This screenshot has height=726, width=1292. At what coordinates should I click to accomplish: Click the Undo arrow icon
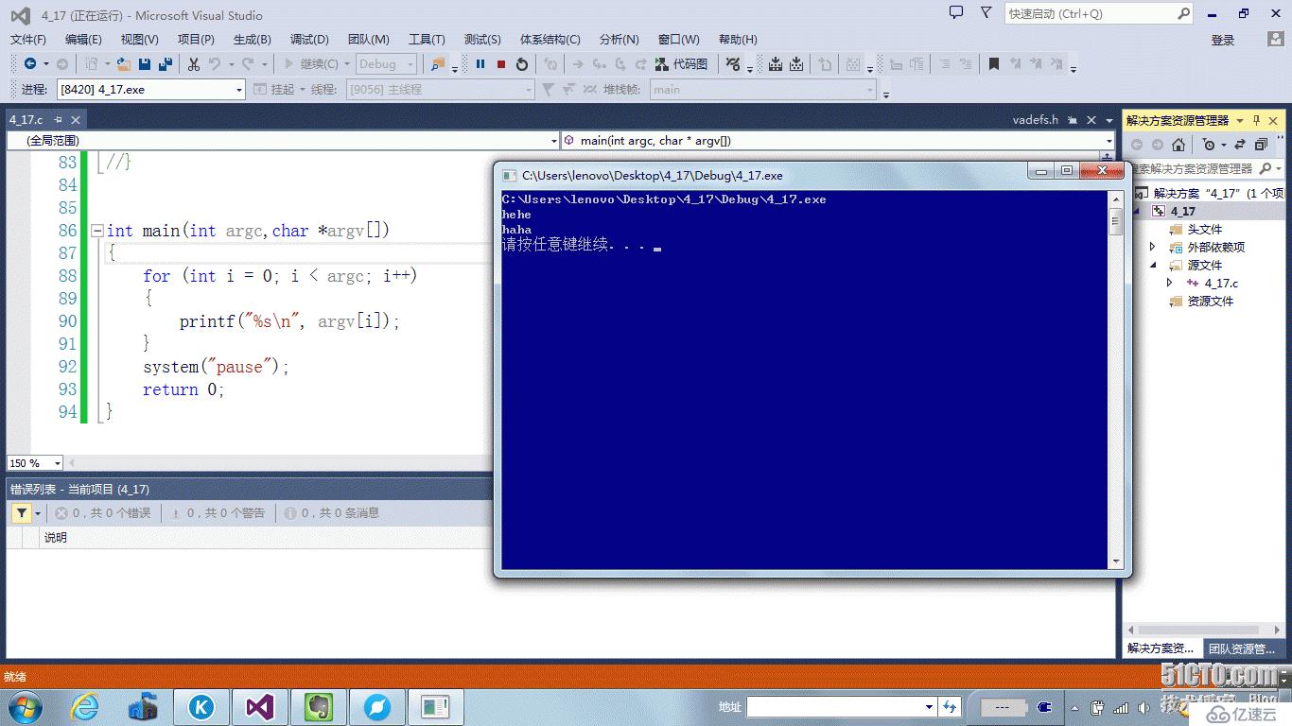point(215,64)
